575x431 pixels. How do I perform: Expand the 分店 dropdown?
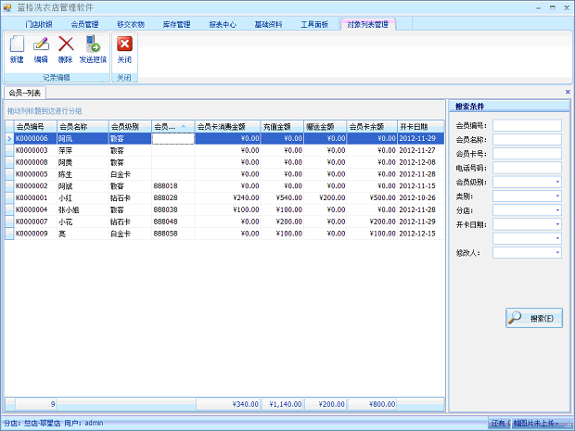tap(557, 210)
